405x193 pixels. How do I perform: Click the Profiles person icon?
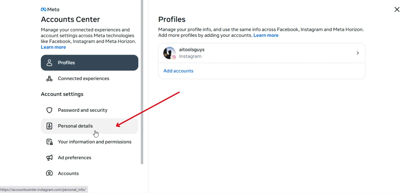click(x=49, y=63)
